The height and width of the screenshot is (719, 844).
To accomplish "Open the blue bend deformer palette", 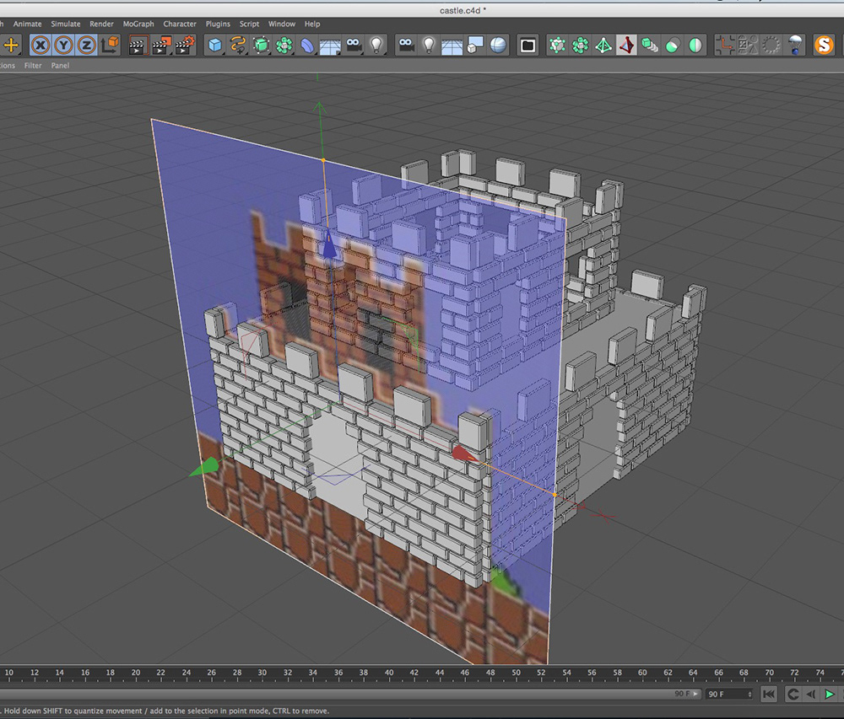I will 307,46.
